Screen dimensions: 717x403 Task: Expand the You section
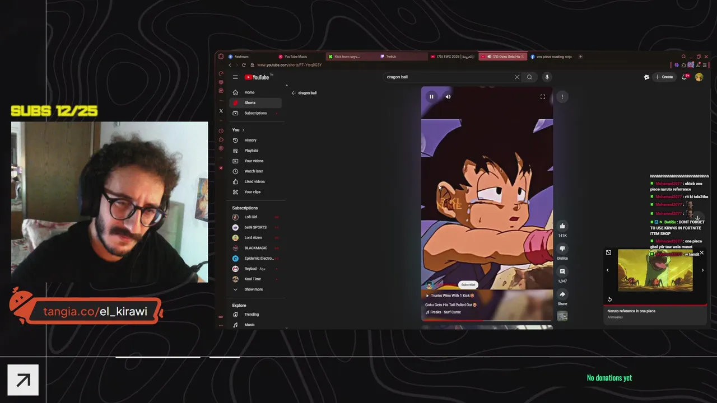click(x=239, y=130)
